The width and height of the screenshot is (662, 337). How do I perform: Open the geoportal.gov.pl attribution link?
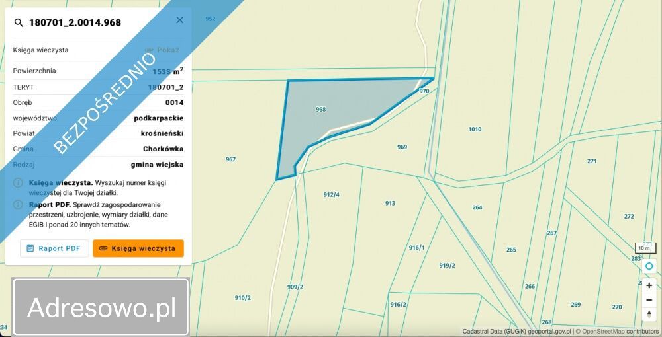549,332
